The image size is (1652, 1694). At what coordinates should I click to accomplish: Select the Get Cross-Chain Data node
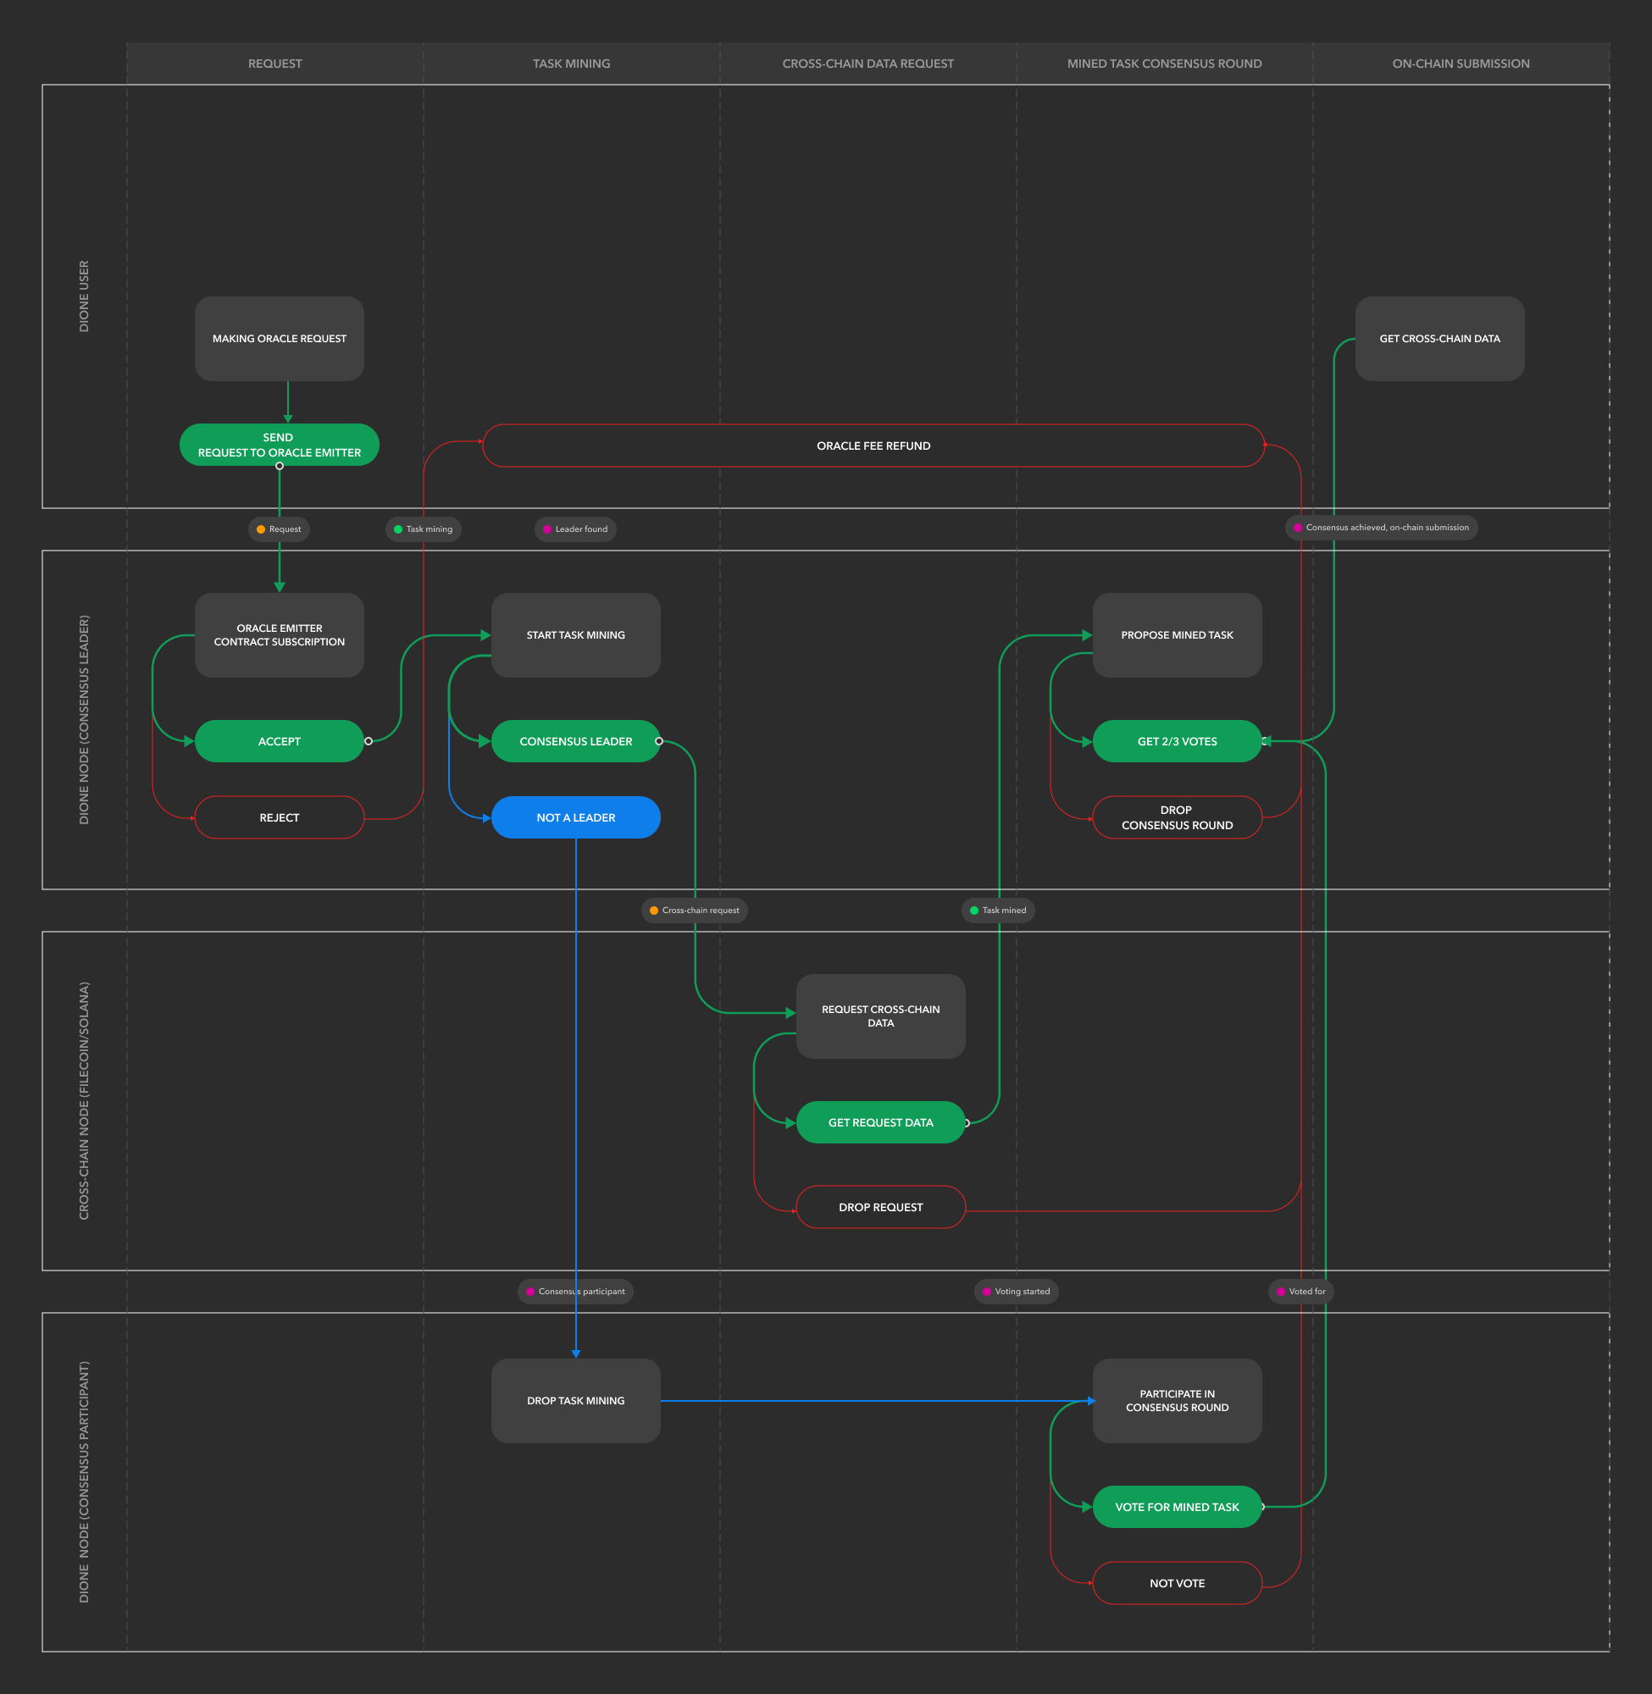point(1439,338)
